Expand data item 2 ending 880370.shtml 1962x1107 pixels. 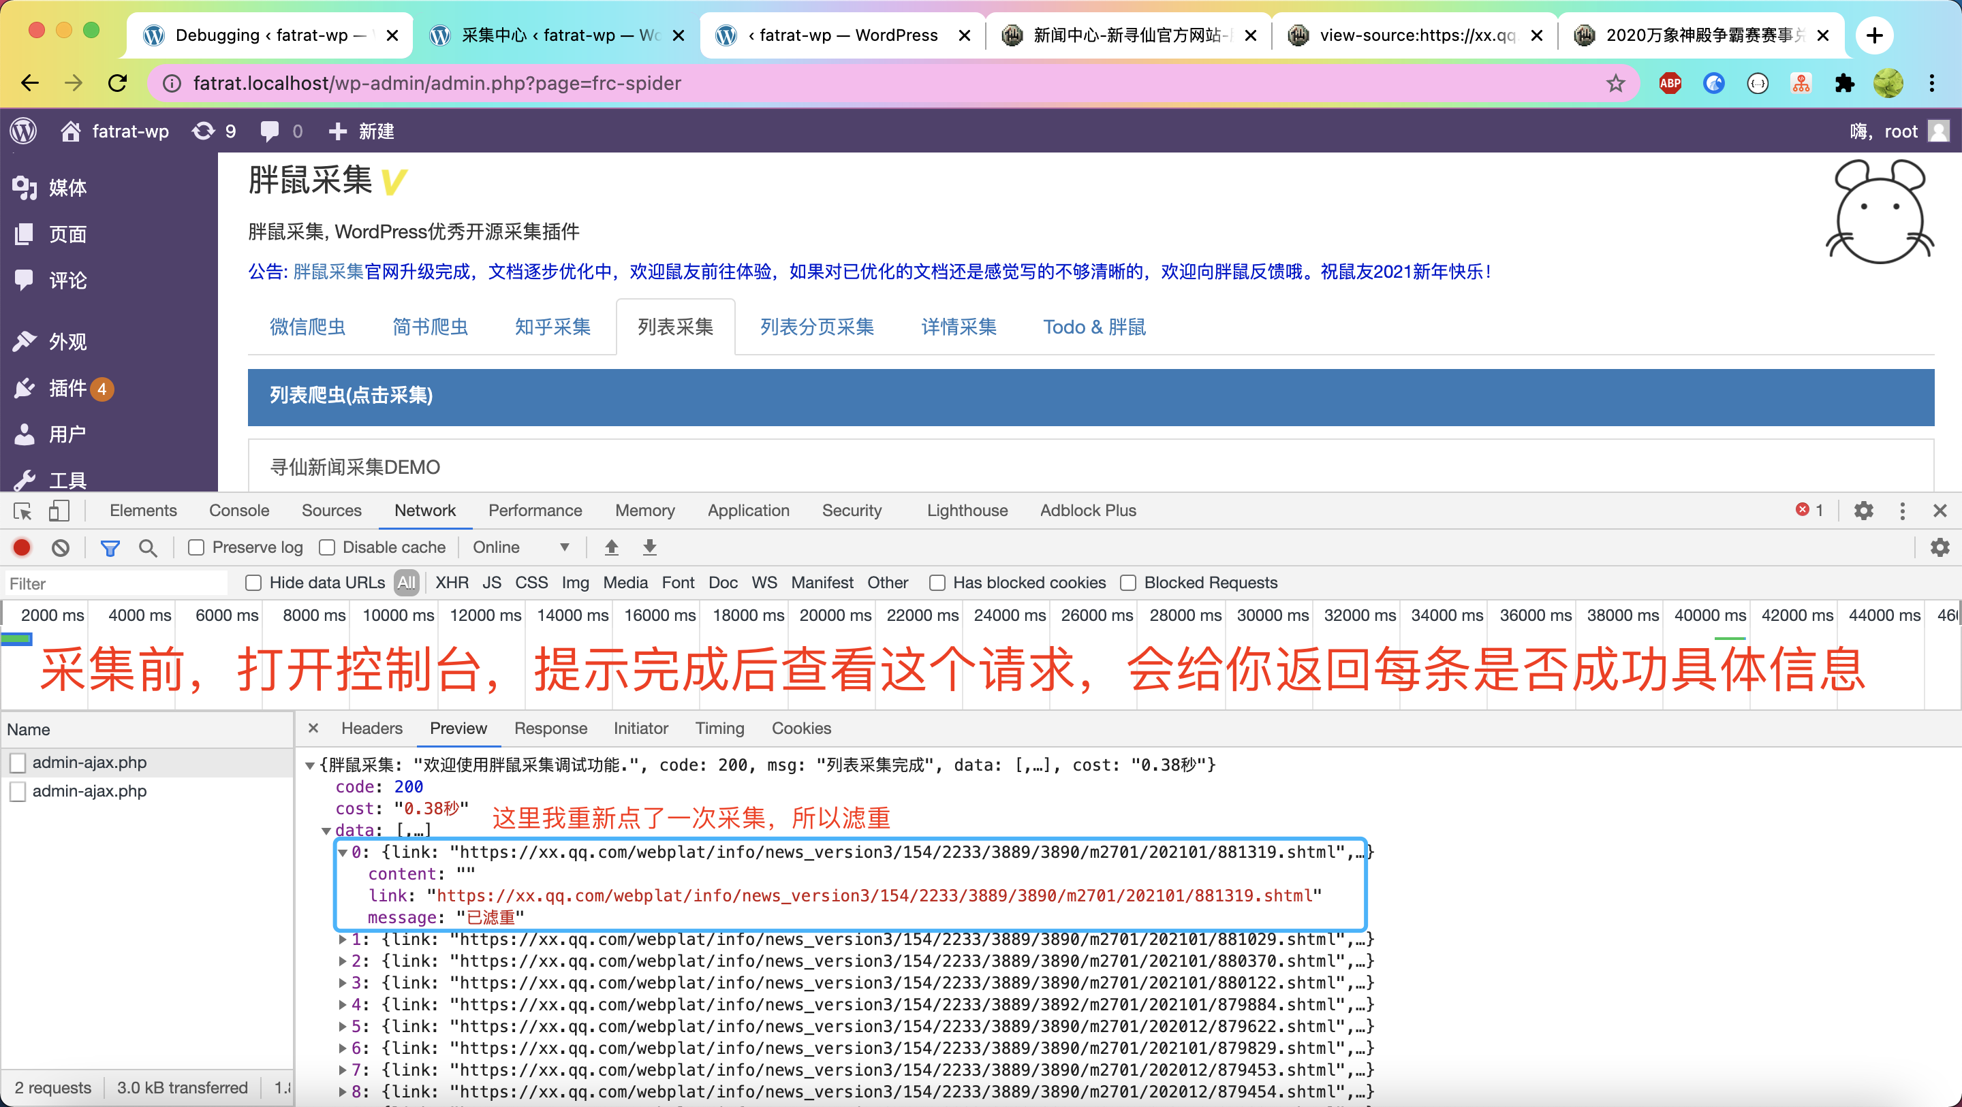[x=343, y=961]
